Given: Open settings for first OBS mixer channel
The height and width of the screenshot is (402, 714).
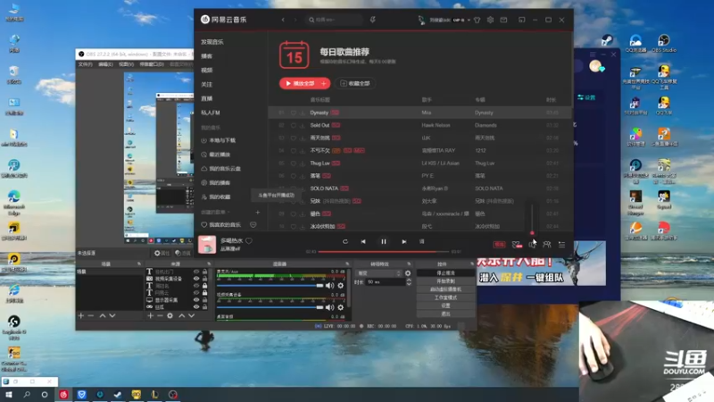Looking at the screenshot, I should point(340,286).
